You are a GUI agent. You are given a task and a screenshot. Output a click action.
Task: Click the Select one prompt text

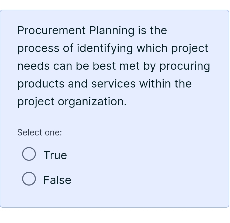click(40, 132)
